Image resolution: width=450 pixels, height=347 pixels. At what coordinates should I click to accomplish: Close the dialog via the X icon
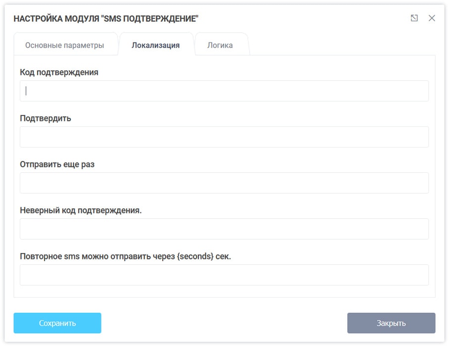coord(432,17)
